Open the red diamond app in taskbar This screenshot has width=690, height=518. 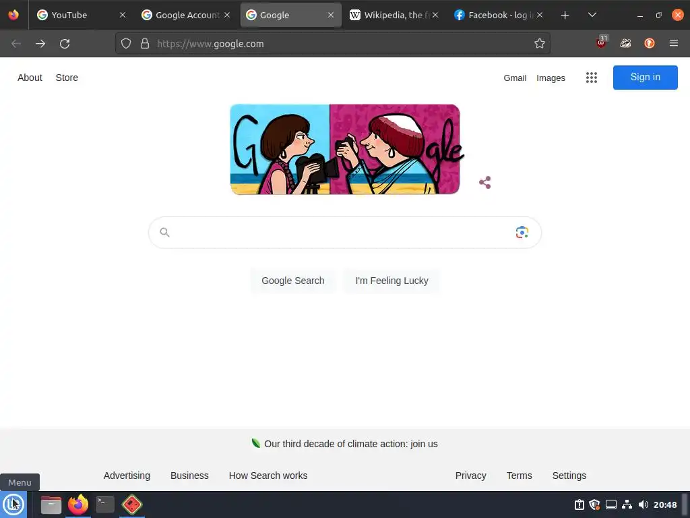(132, 505)
